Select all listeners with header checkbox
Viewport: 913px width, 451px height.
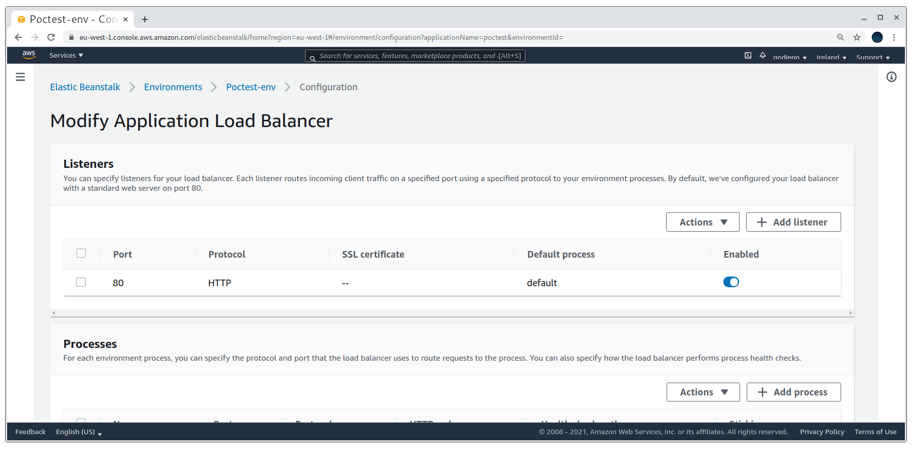pyautogui.click(x=81, y=253)
